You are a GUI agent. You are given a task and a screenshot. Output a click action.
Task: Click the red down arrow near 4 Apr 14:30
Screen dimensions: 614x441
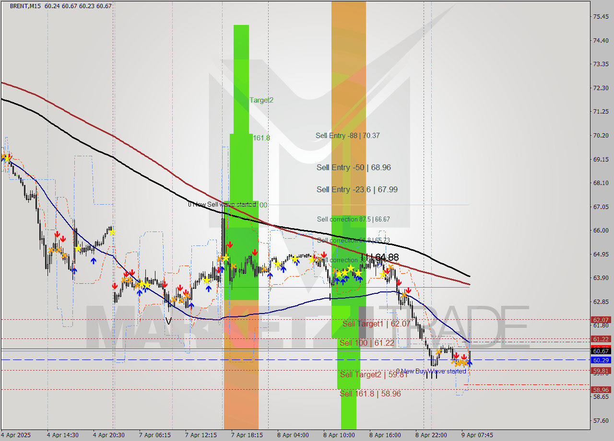point(58,235)
